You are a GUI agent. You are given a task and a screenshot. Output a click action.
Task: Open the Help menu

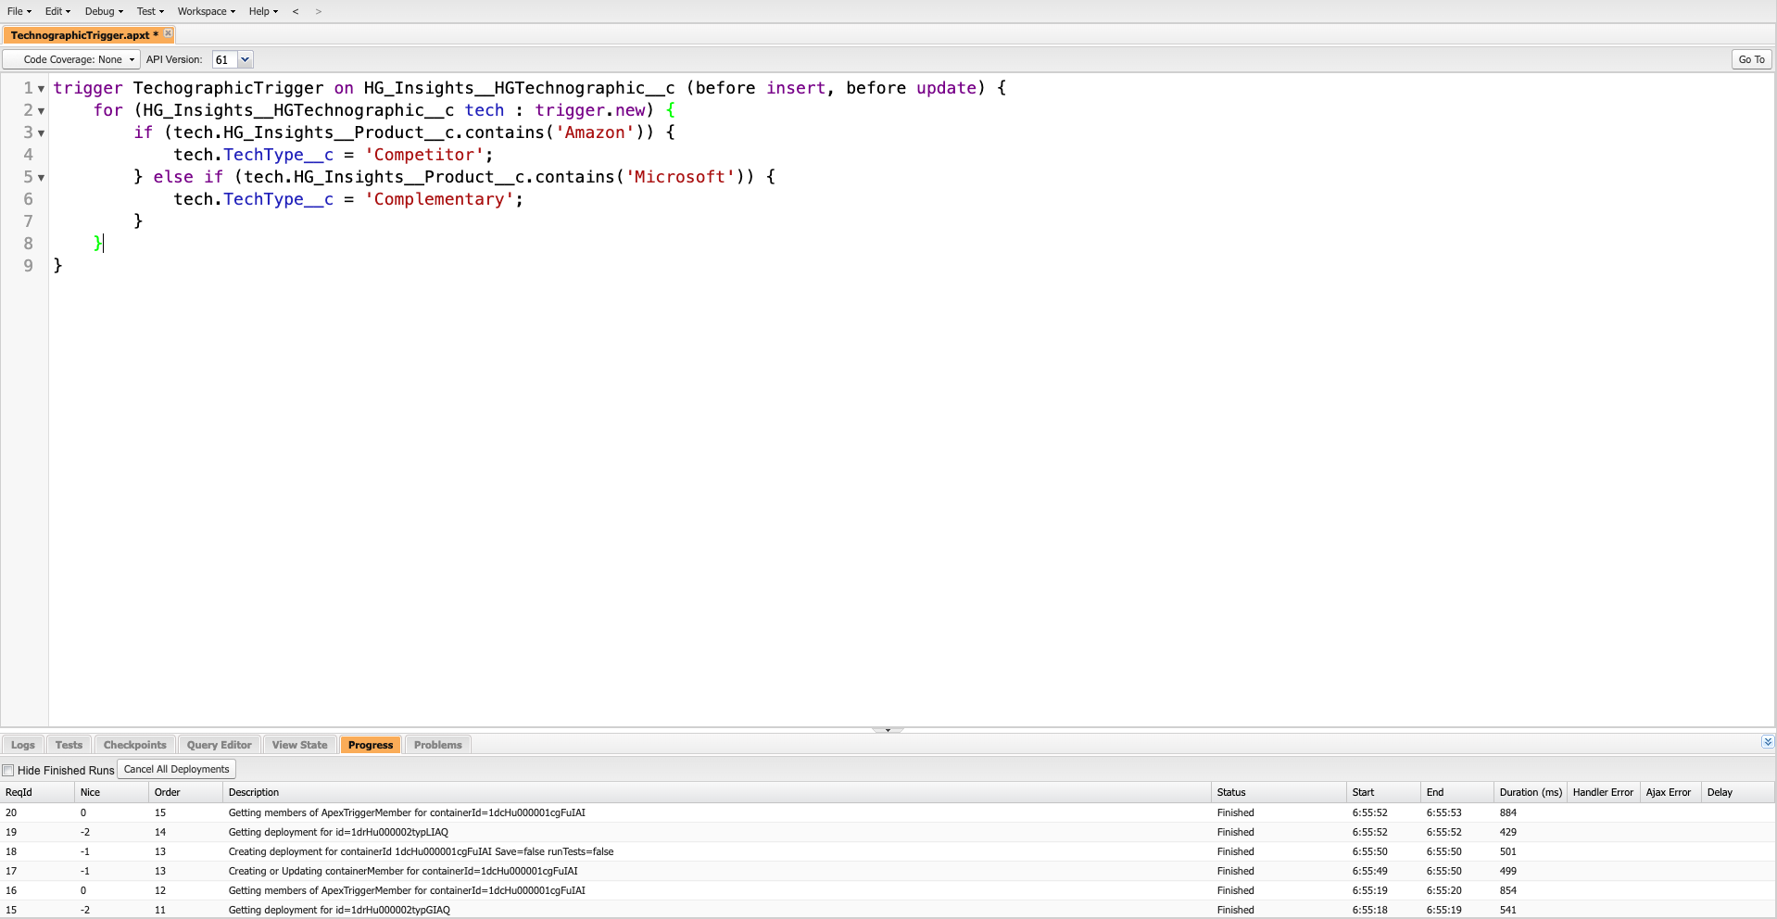[x=263, y=11]
